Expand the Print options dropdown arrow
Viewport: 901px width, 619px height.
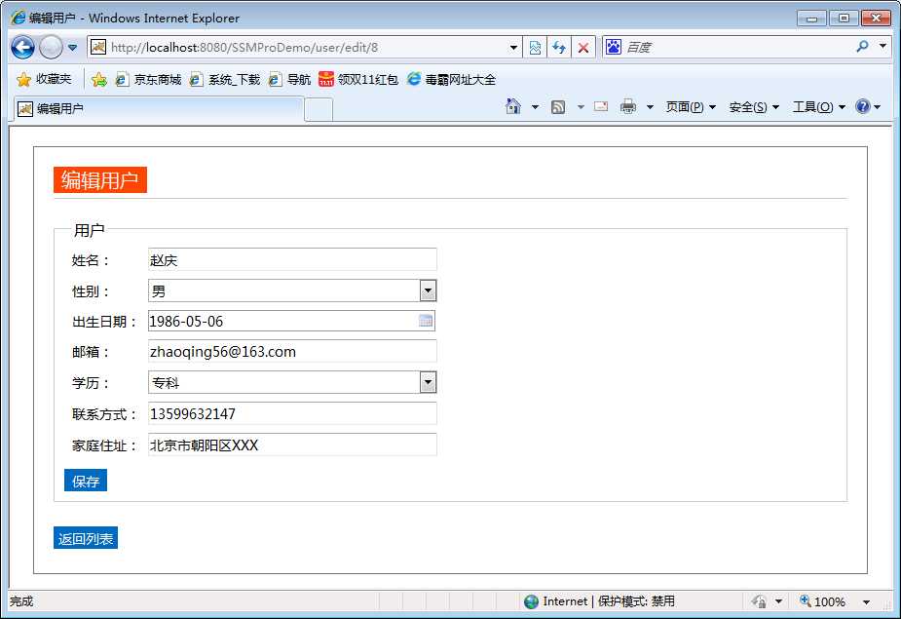(650, 107)
